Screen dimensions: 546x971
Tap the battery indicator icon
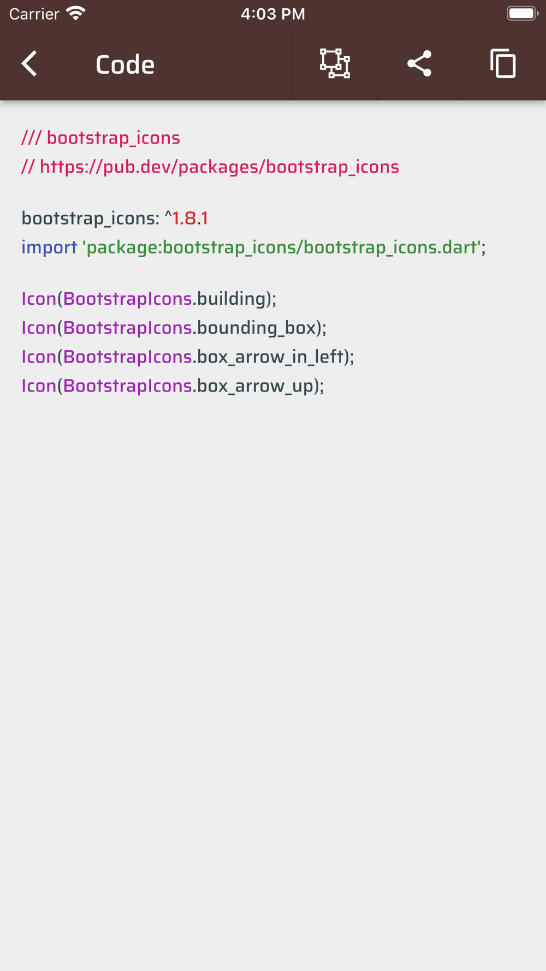pos(521,13)
